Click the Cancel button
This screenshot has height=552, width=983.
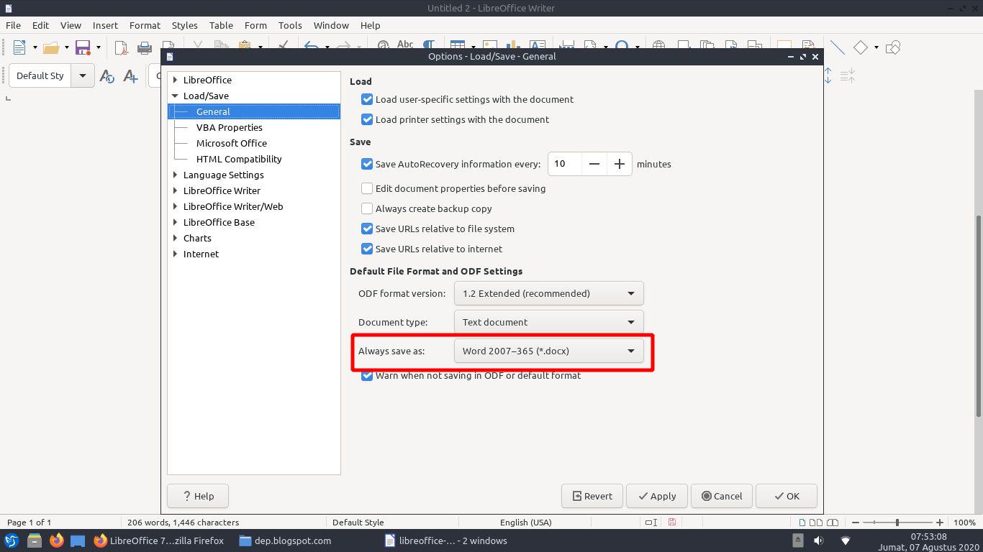point(722,496)
